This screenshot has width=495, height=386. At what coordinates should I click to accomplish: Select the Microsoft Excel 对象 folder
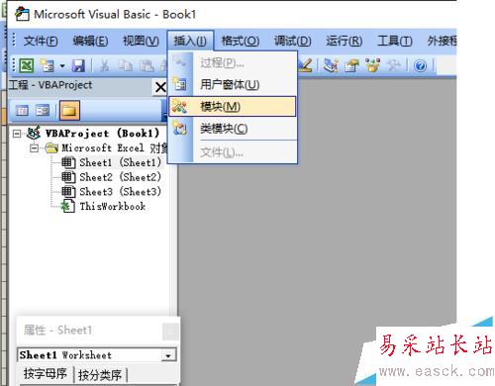pyautogui.click(x=115, y=148)
